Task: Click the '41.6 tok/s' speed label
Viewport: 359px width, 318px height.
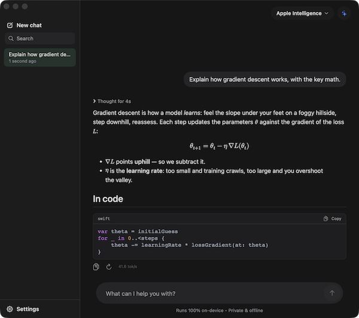Action: click(127, 267)
